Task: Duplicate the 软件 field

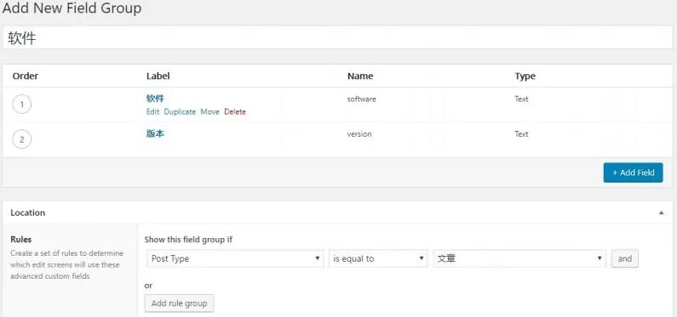Action: click(180, 112)
